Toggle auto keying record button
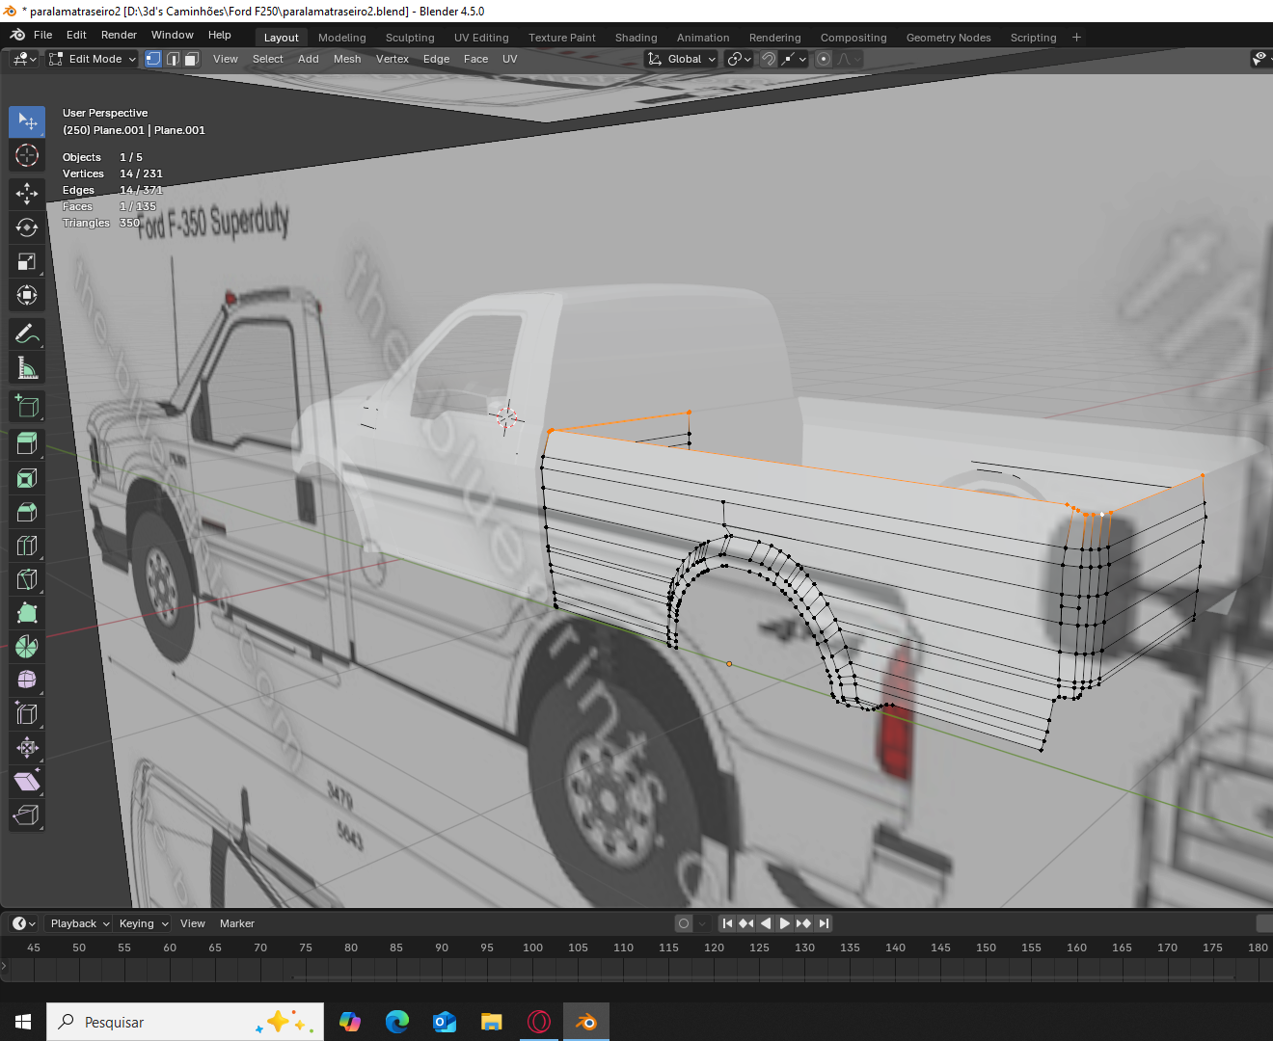 pyautogui.click(x=684, y=923)
